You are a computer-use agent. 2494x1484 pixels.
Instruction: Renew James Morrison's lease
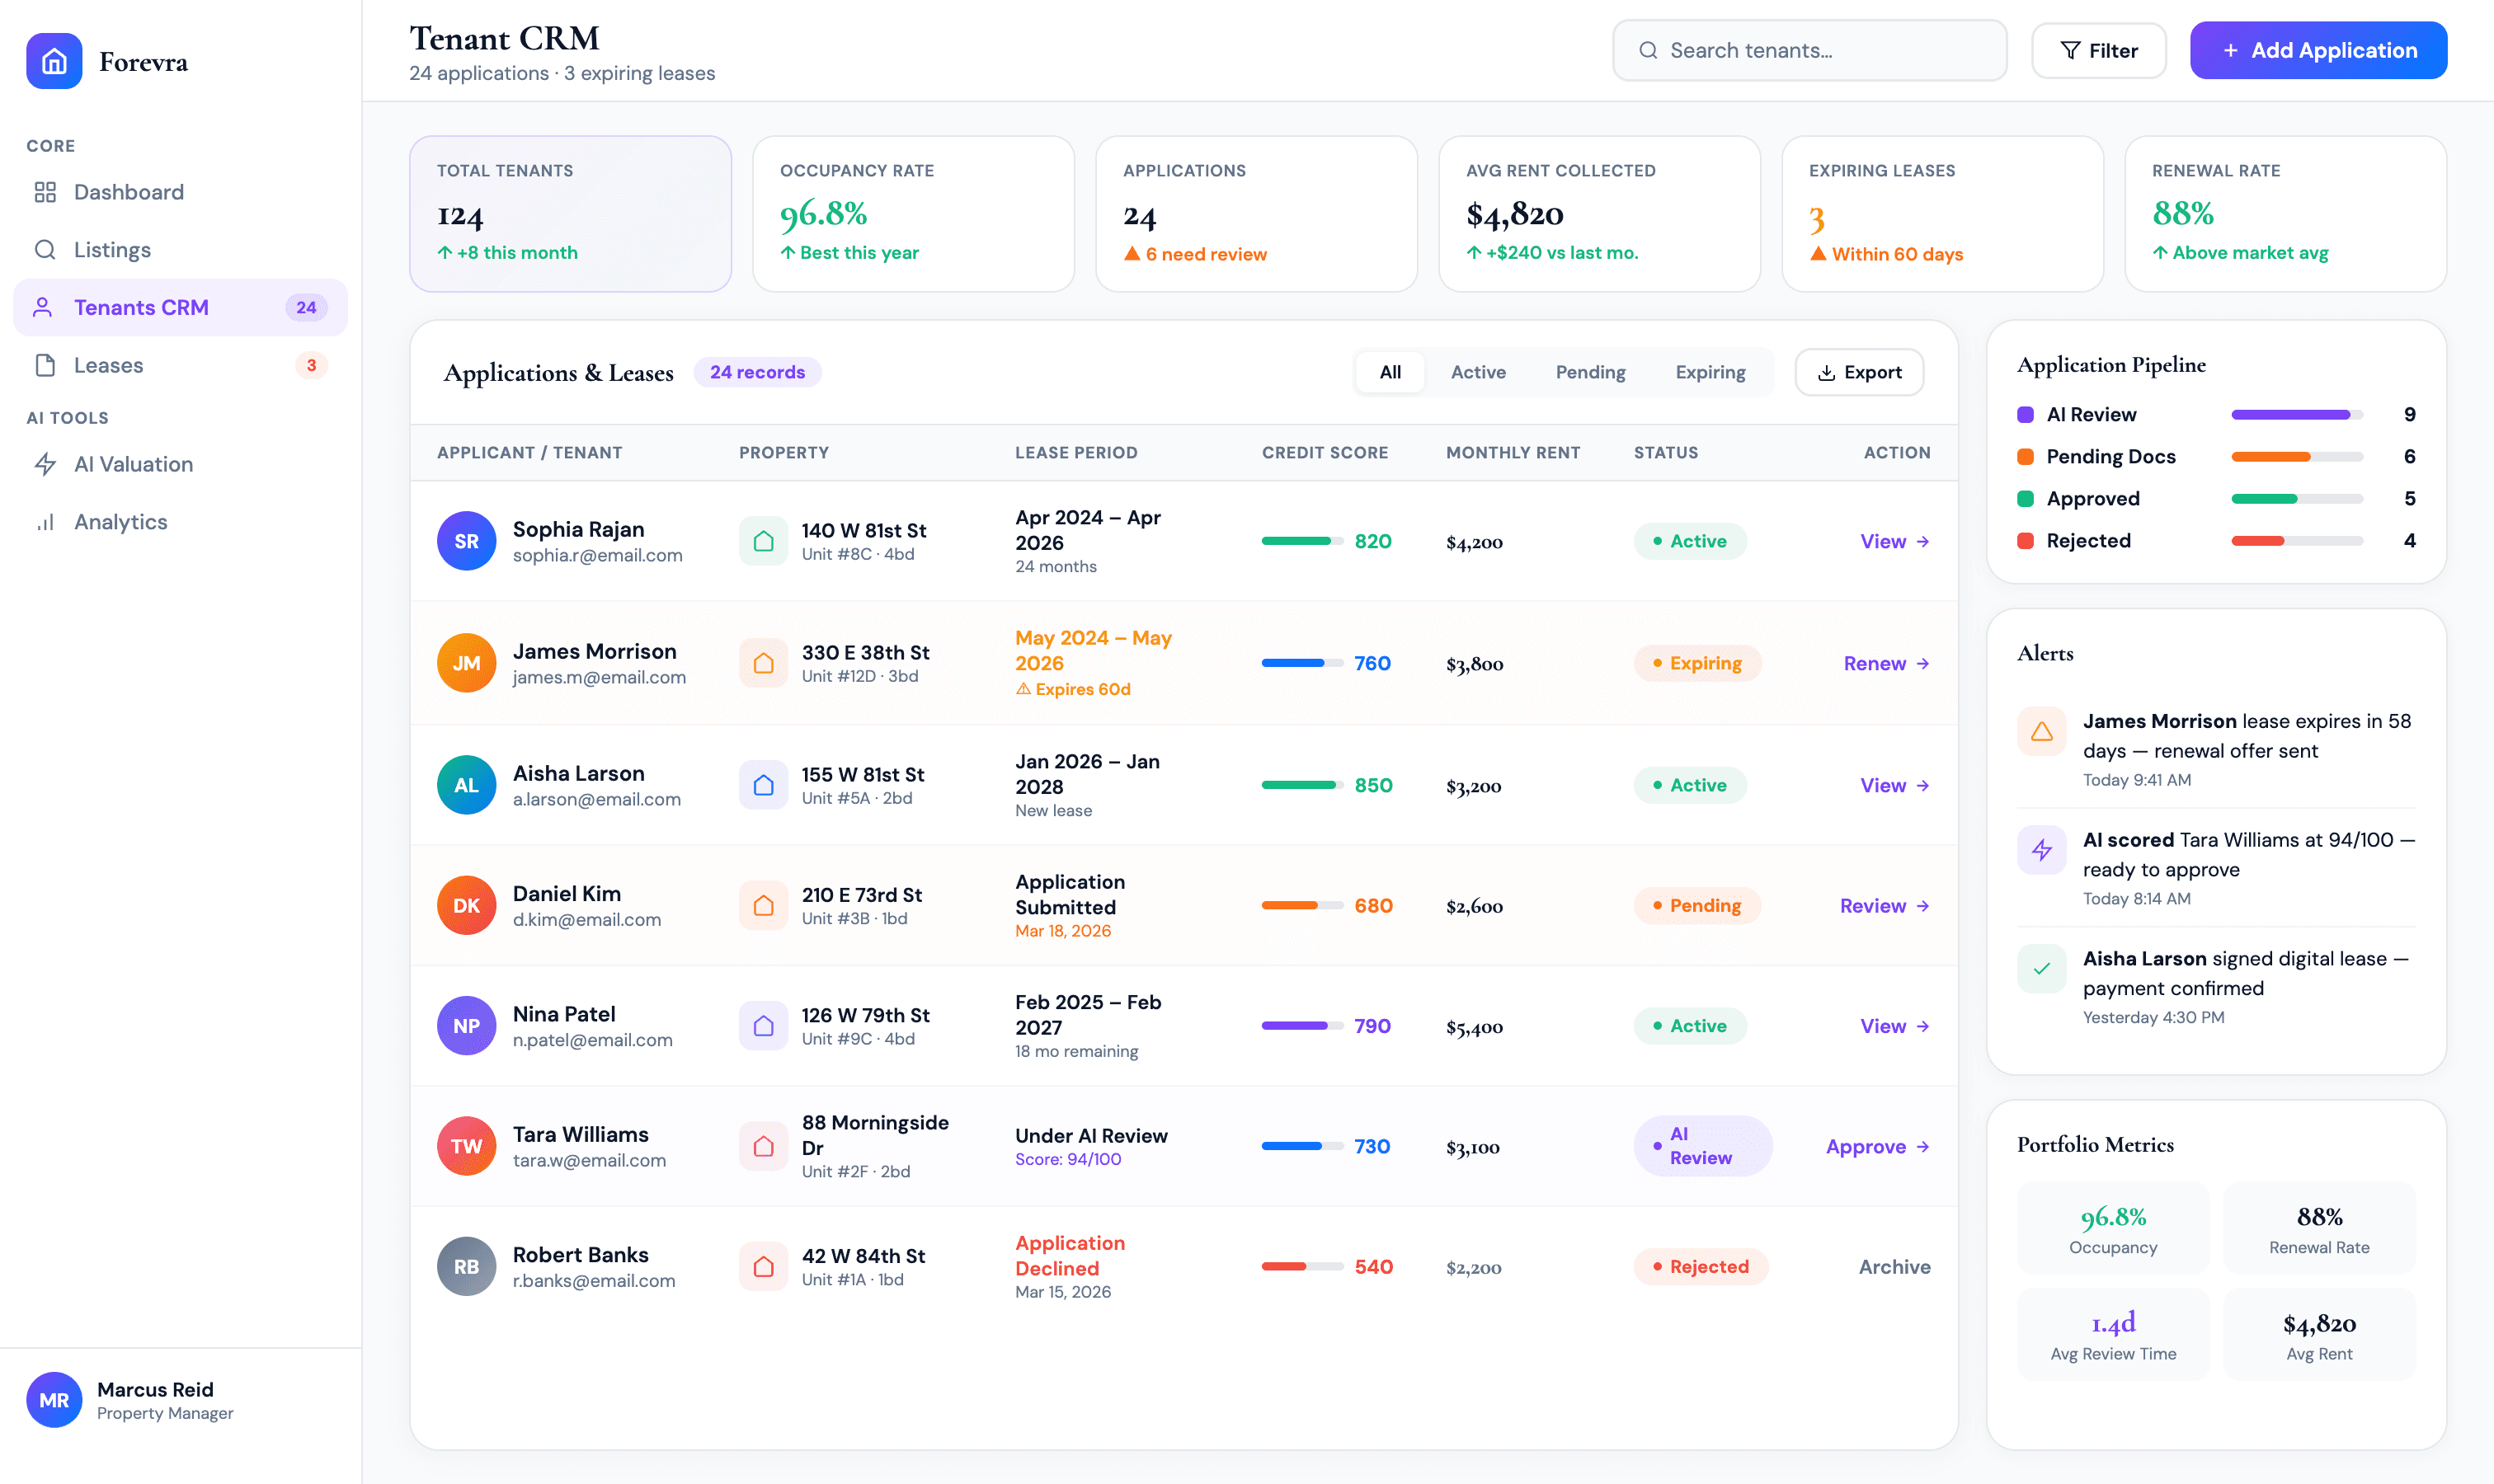(x=1885, y=662)
